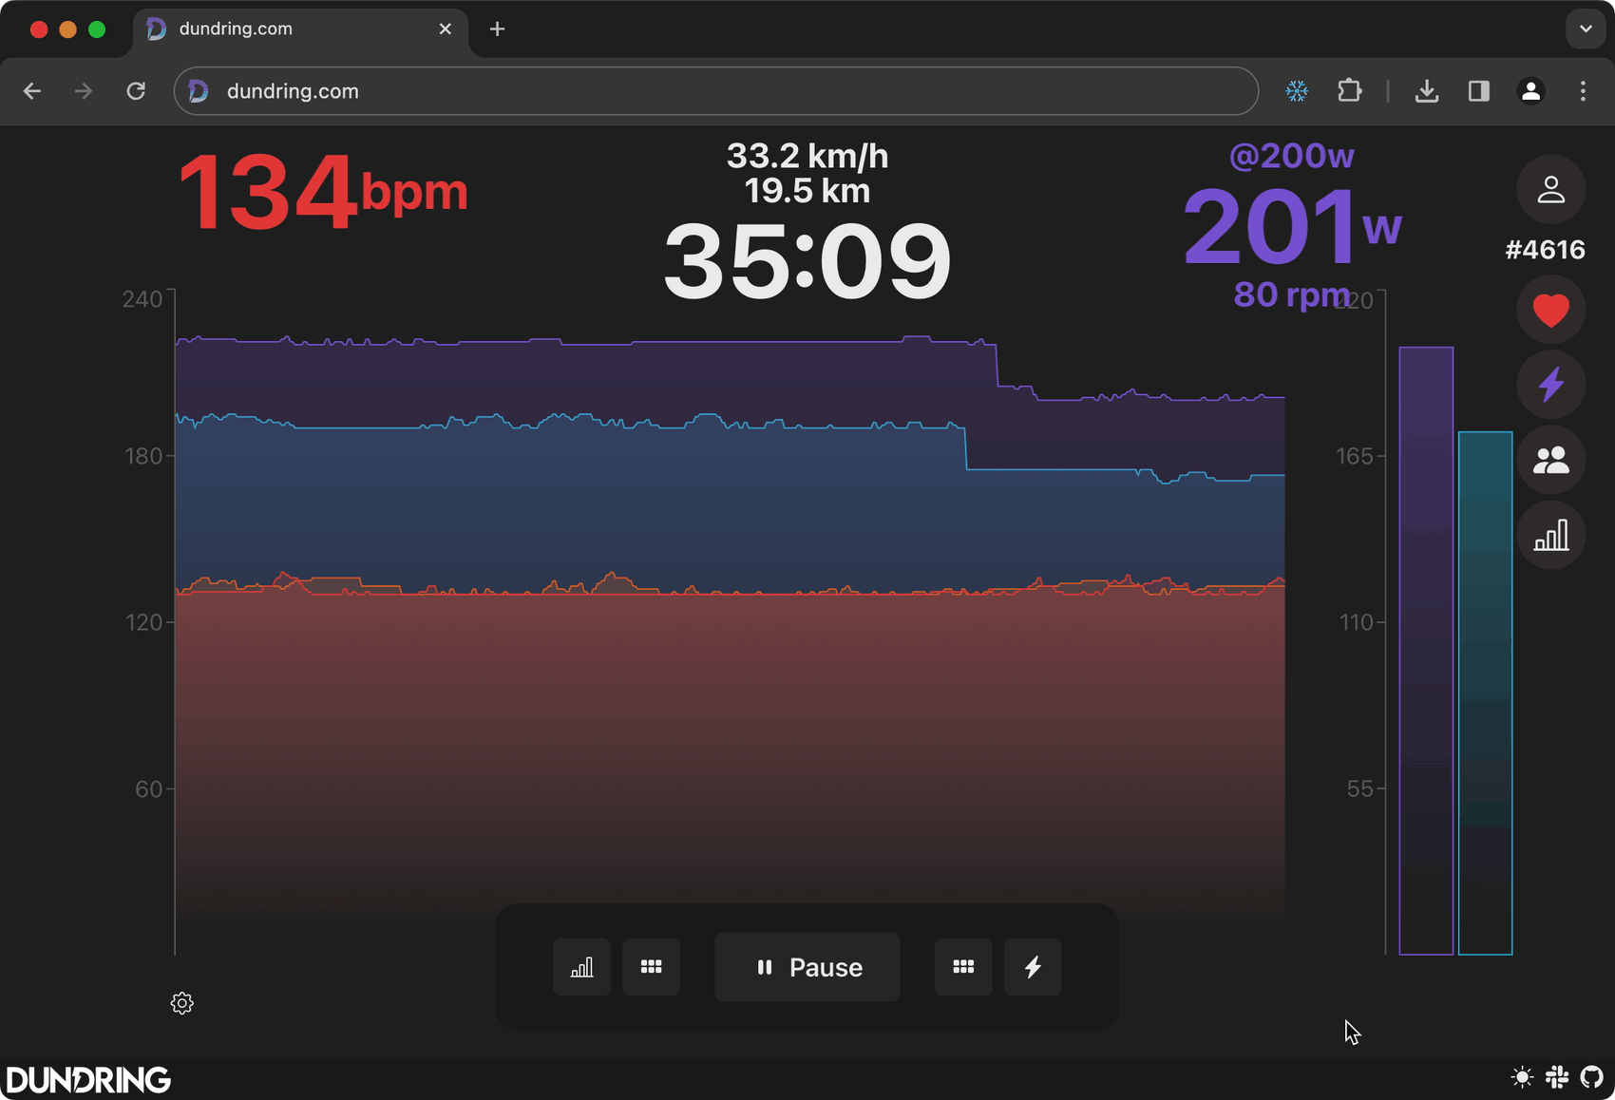Click the 33.2 km/h speed value

[x=807, y=156]
